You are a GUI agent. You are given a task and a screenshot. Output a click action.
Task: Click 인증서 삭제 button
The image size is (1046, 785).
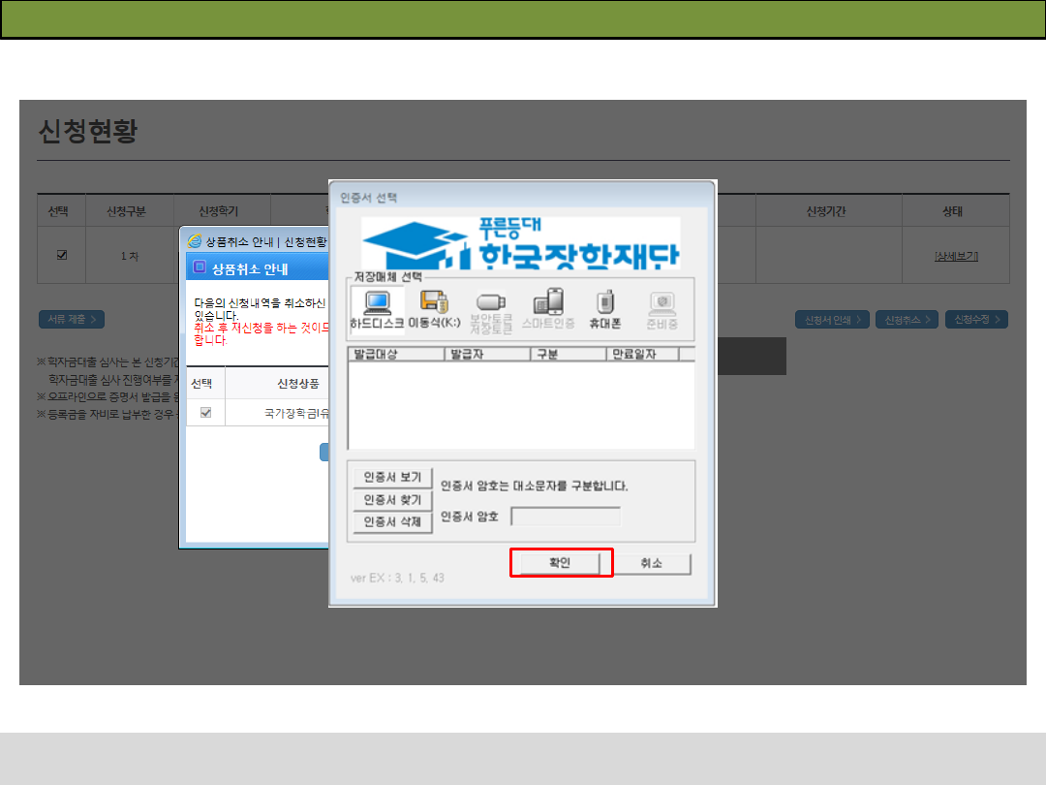click(x=392, y=522)
